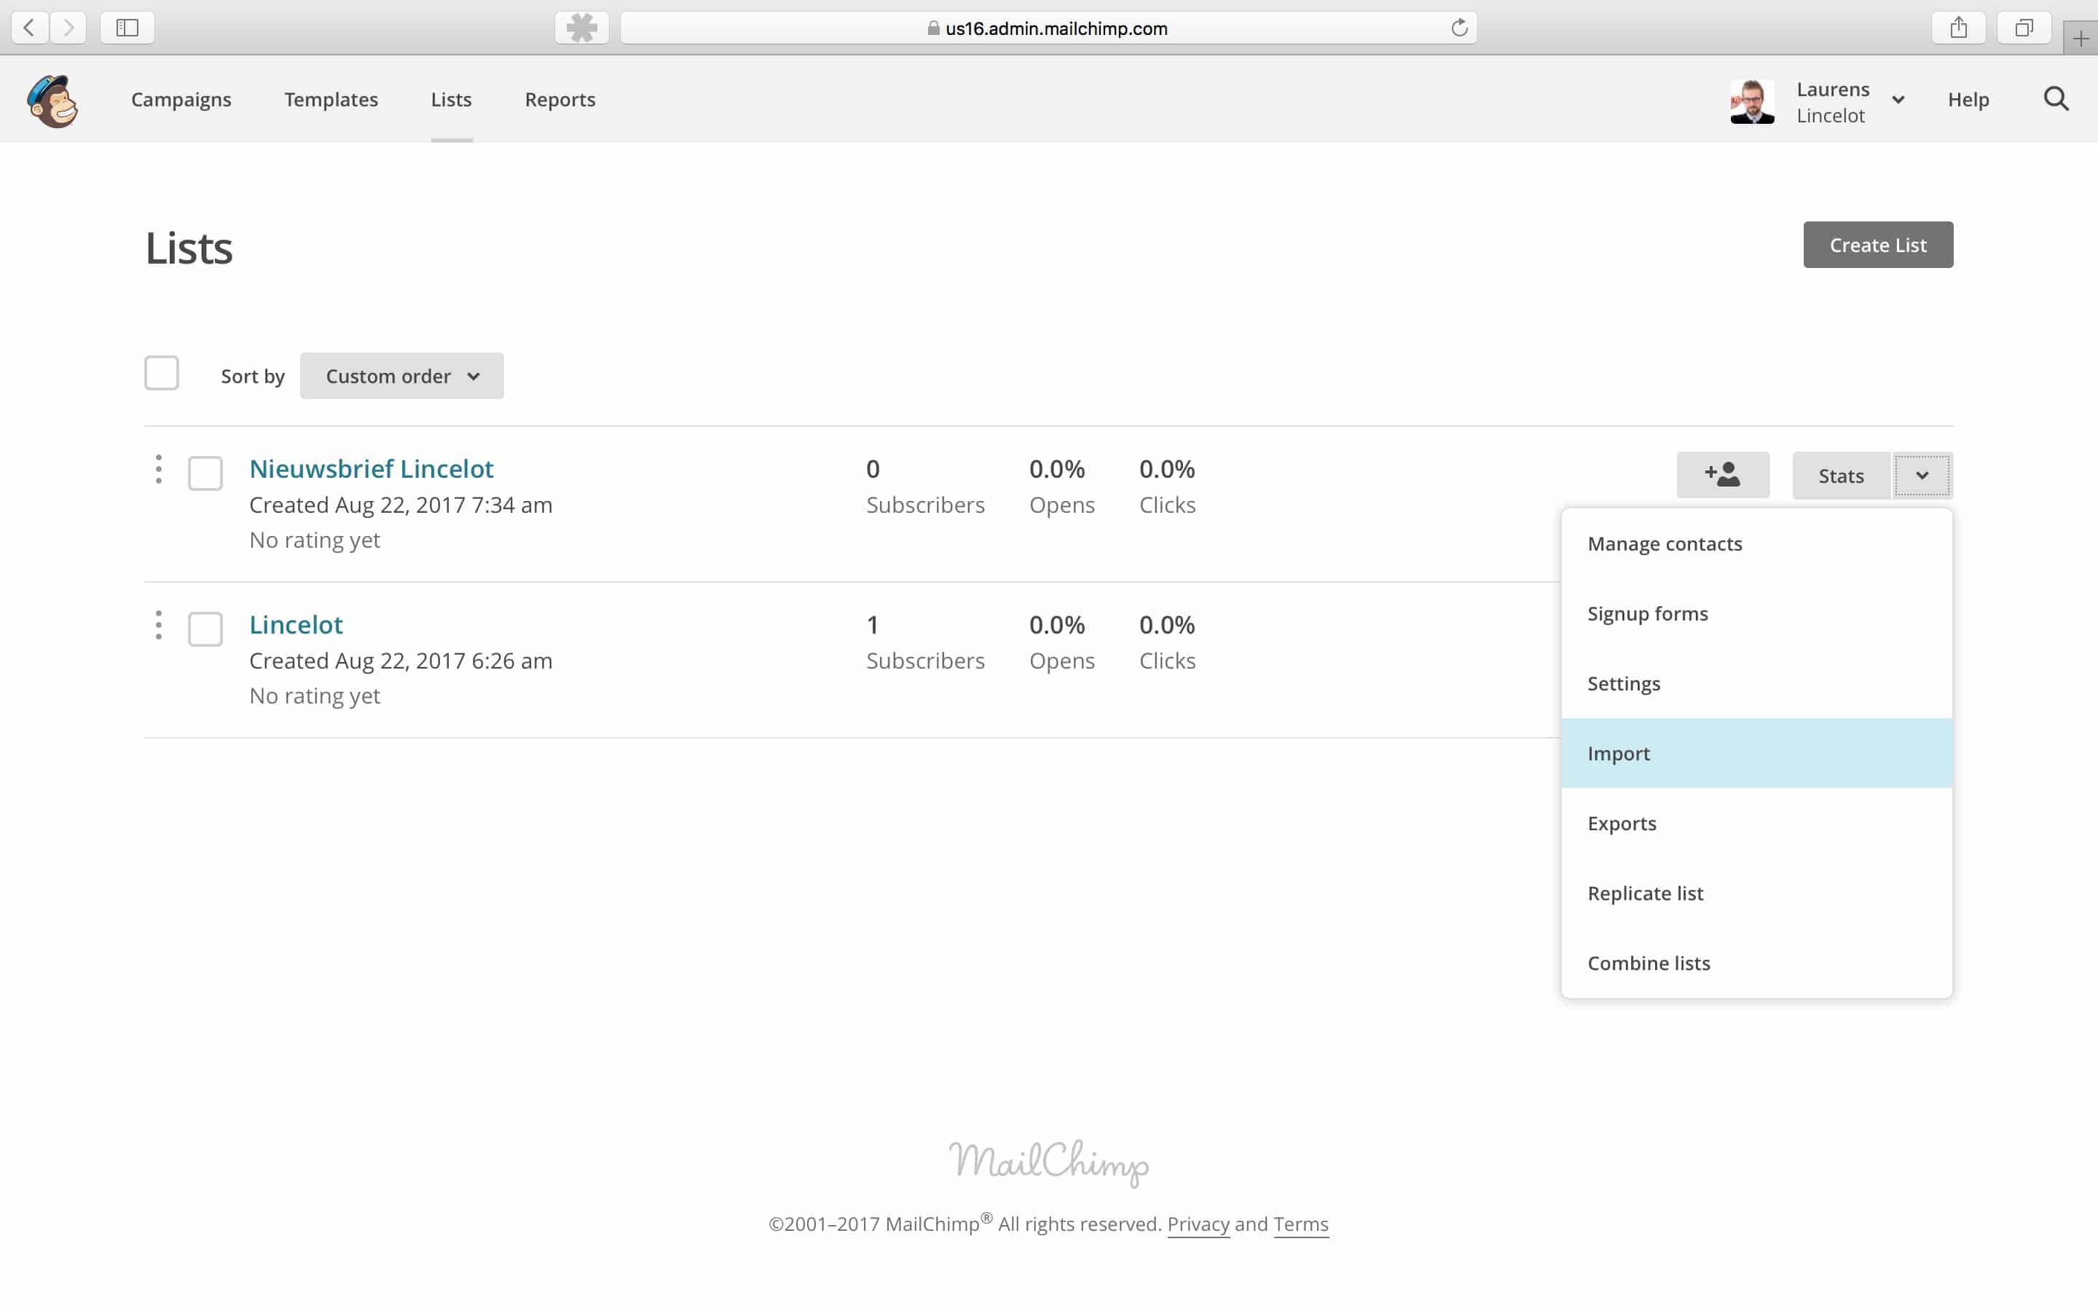Tick the select-all lists checkbox
The image size is (2098, 1311).
click(x=162, y=374)
